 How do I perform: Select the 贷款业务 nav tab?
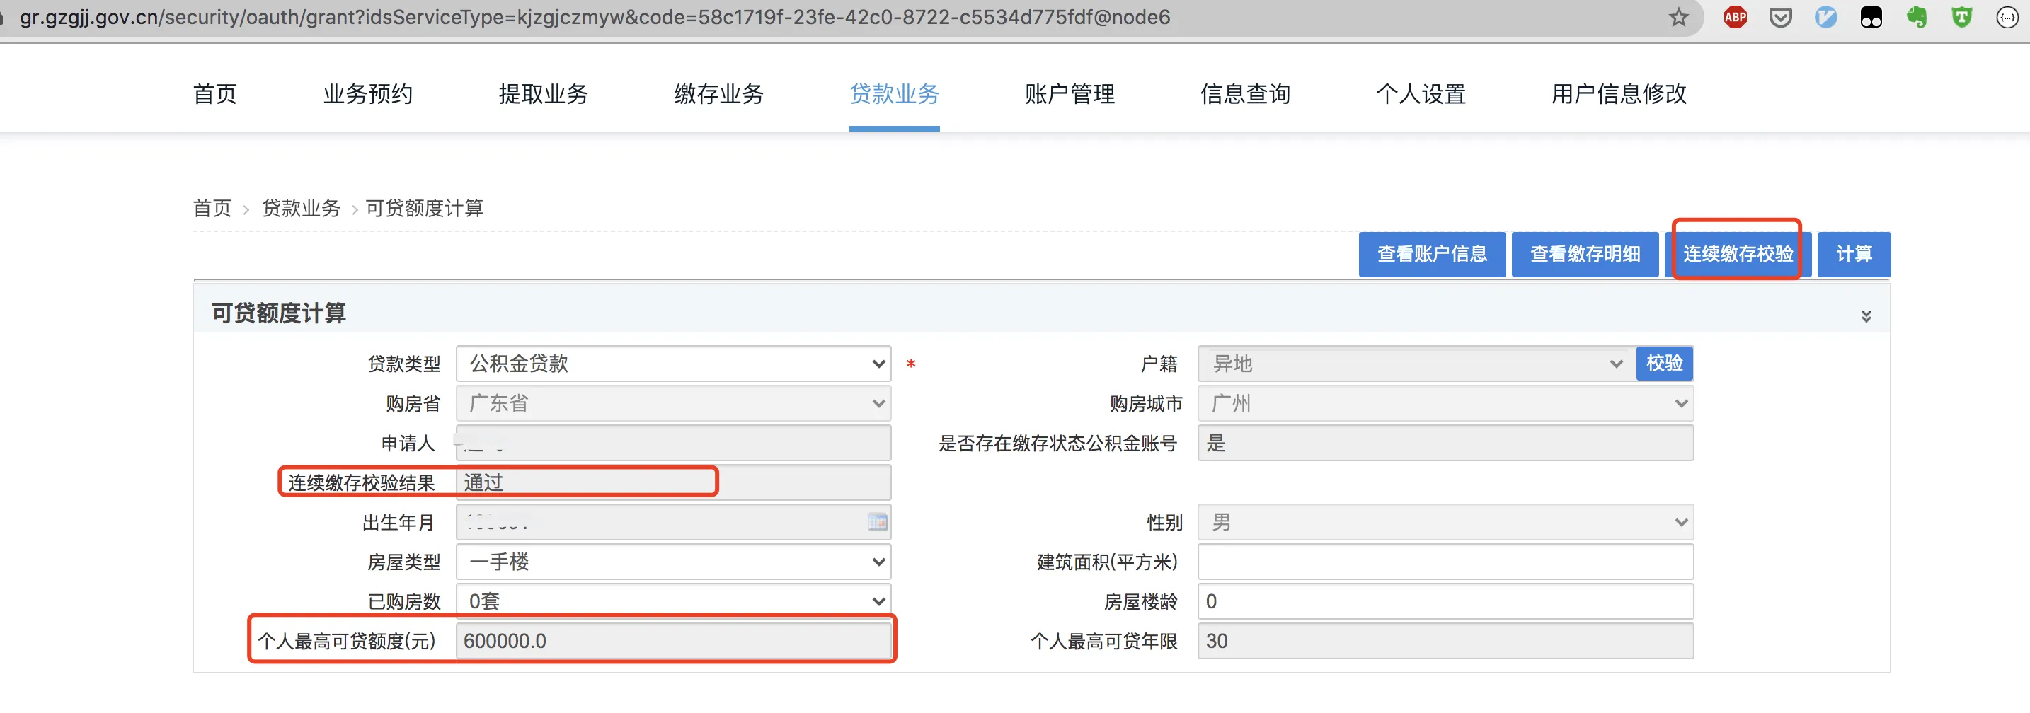tap(895, 94)
